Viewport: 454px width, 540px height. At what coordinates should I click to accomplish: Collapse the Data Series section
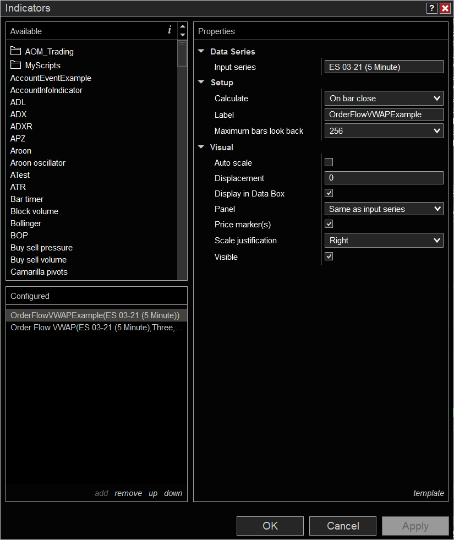(x=201, y=51)
